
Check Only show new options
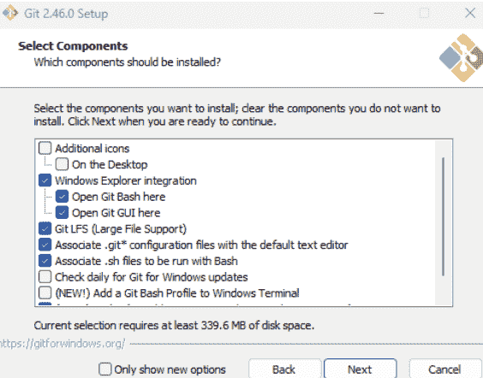[105, 369]
